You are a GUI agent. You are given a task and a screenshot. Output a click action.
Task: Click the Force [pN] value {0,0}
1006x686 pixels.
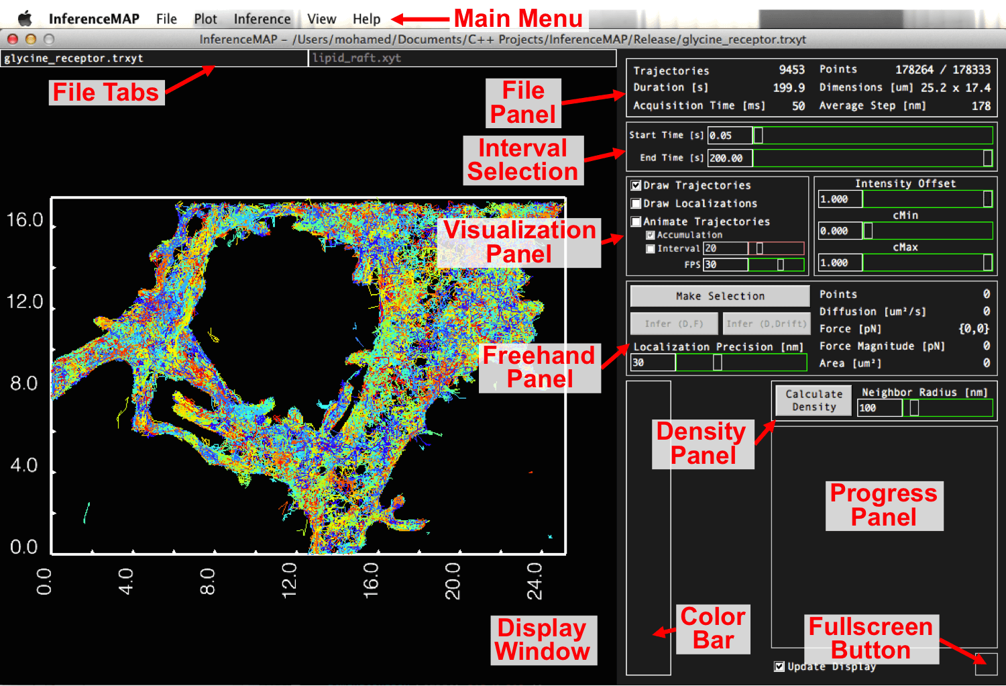pyautogui.click(x=974, y=329)
